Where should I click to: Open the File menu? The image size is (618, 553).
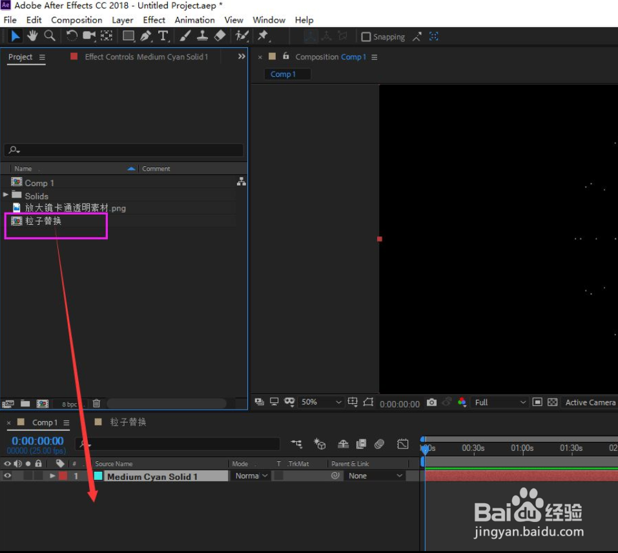coord(10,20)
